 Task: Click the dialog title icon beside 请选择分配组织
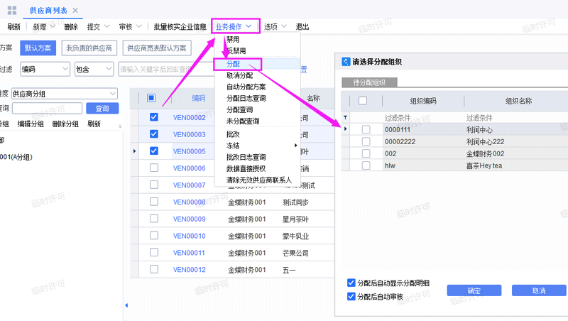click(x=346, y=62)
